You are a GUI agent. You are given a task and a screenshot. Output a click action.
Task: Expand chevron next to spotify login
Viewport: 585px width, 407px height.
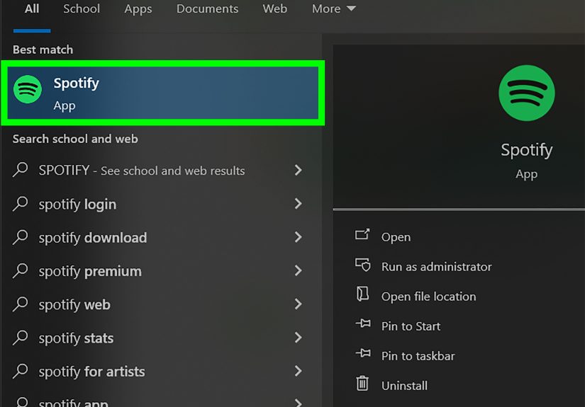pos(298,204)
